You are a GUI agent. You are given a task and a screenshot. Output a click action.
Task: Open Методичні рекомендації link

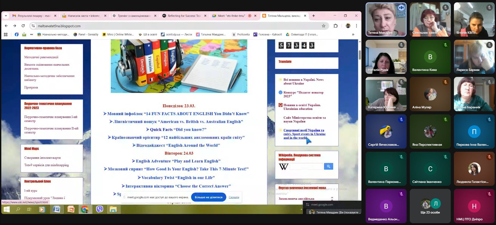41,57
